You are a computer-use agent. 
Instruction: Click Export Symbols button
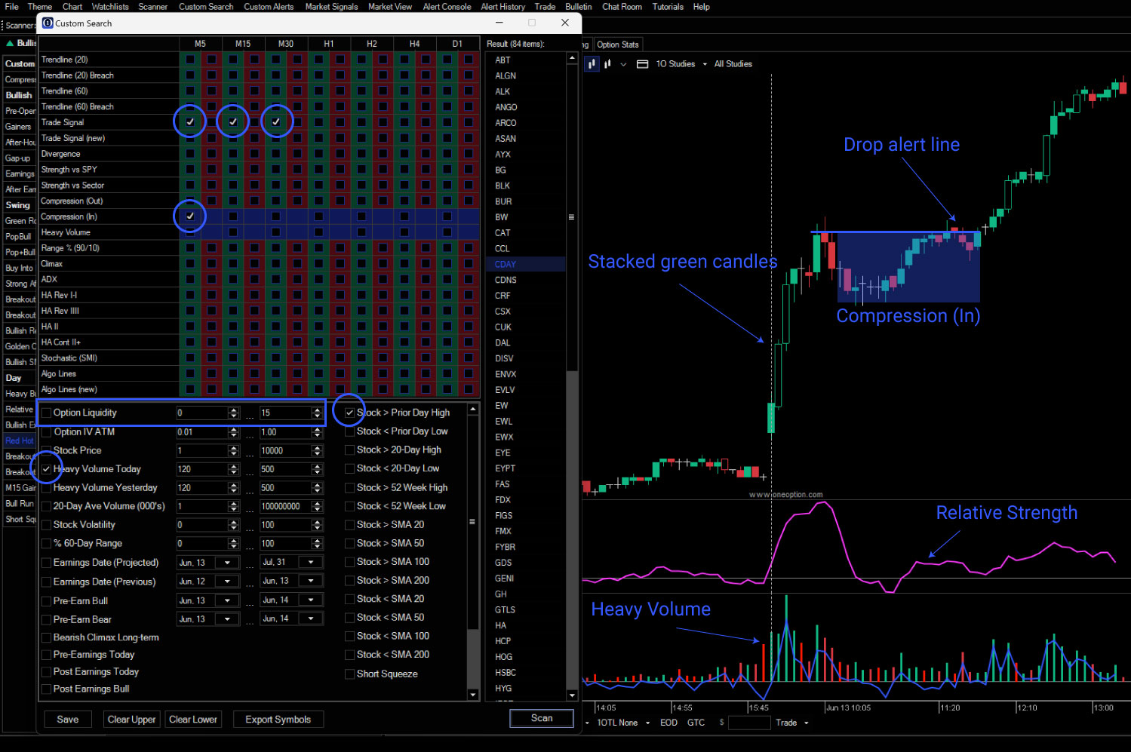coord(278,719)
